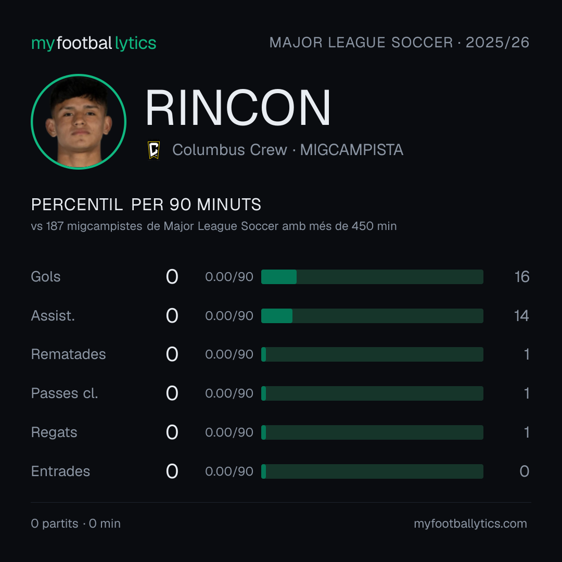
Task: Select the RINCON player name heading
Action: point(238,108)
